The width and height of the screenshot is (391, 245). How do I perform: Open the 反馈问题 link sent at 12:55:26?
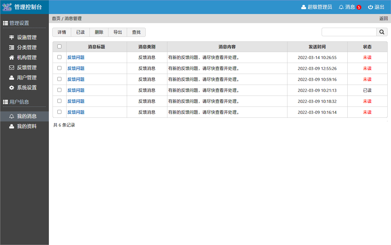click(76, 68)
